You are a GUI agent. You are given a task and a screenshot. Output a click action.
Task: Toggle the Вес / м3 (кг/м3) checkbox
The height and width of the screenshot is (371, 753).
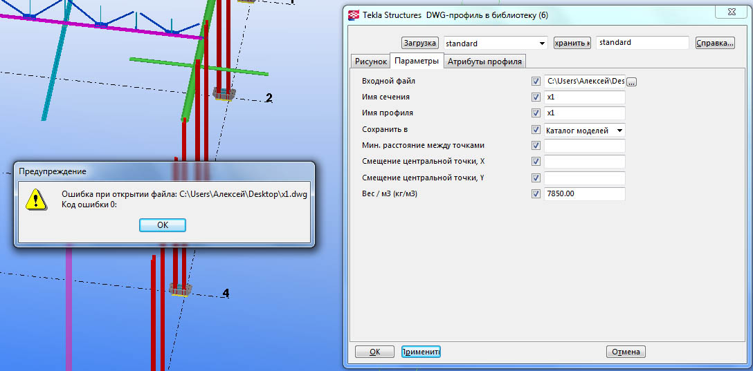tap(536, 194)
